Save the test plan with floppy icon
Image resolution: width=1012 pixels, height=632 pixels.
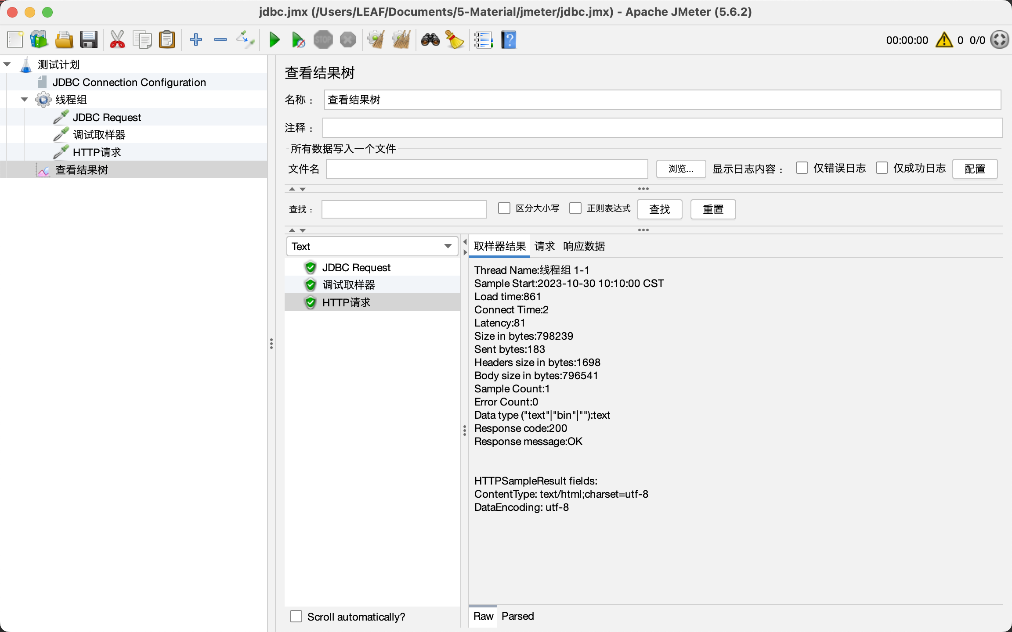[89, 40]
